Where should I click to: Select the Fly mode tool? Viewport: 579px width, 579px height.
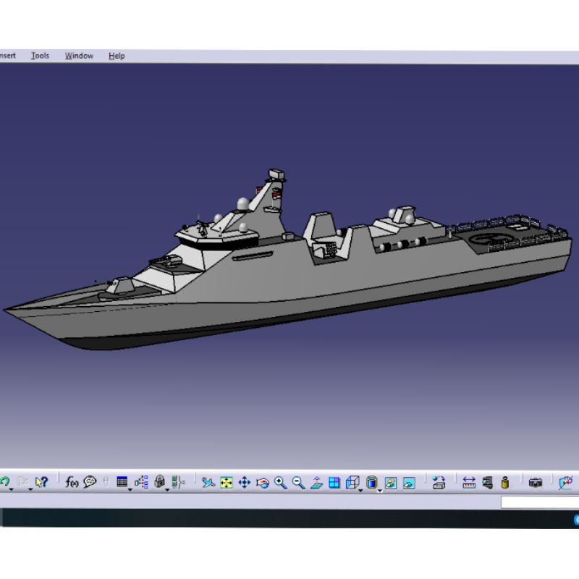pos(210,482)
